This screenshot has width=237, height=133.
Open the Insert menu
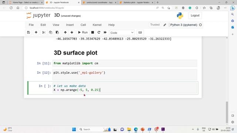tap(70, 25)
